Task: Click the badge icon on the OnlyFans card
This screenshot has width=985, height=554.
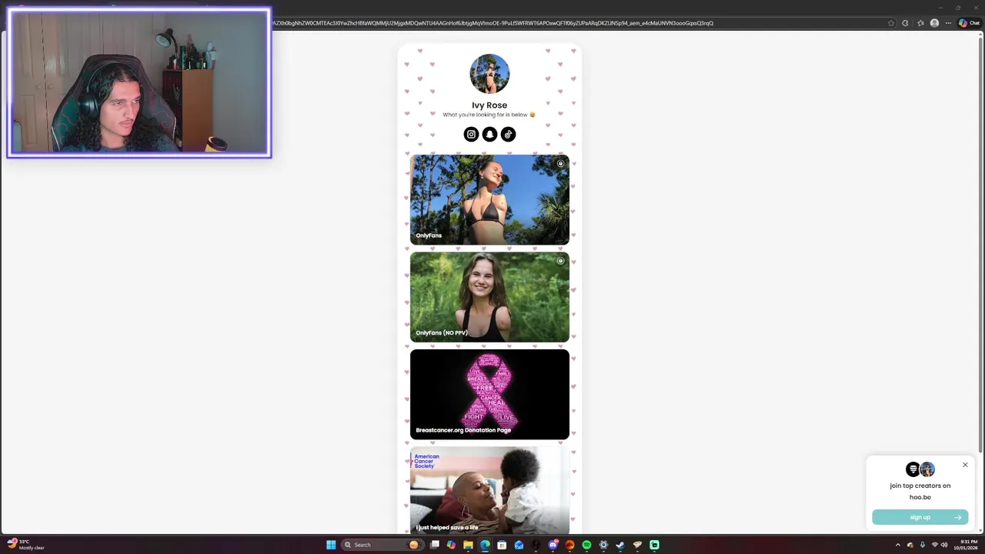Action: point(560,163)
